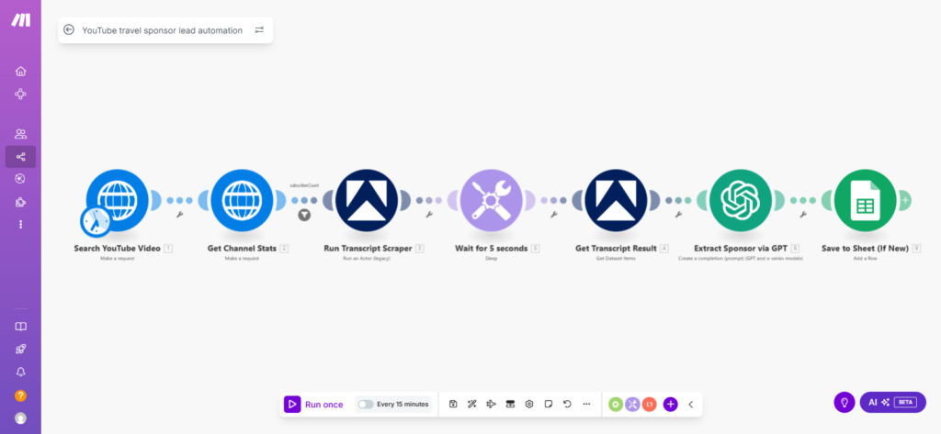Click the 'subscriberCount' filter label
This screenshot has width=941, height=434.
point(304,186)
